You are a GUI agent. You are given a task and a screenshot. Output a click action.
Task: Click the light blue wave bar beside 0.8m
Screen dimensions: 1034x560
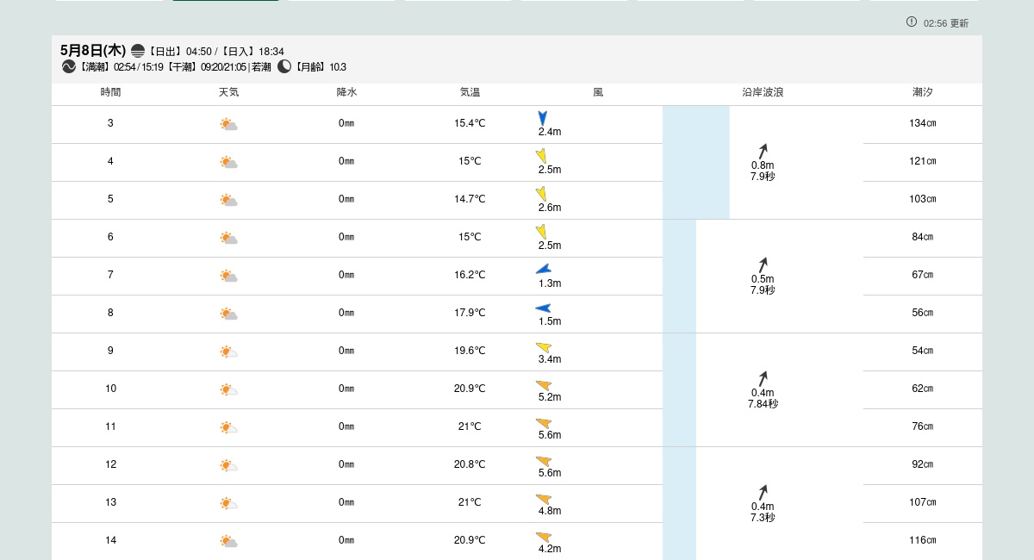click(x=695, y=162)
